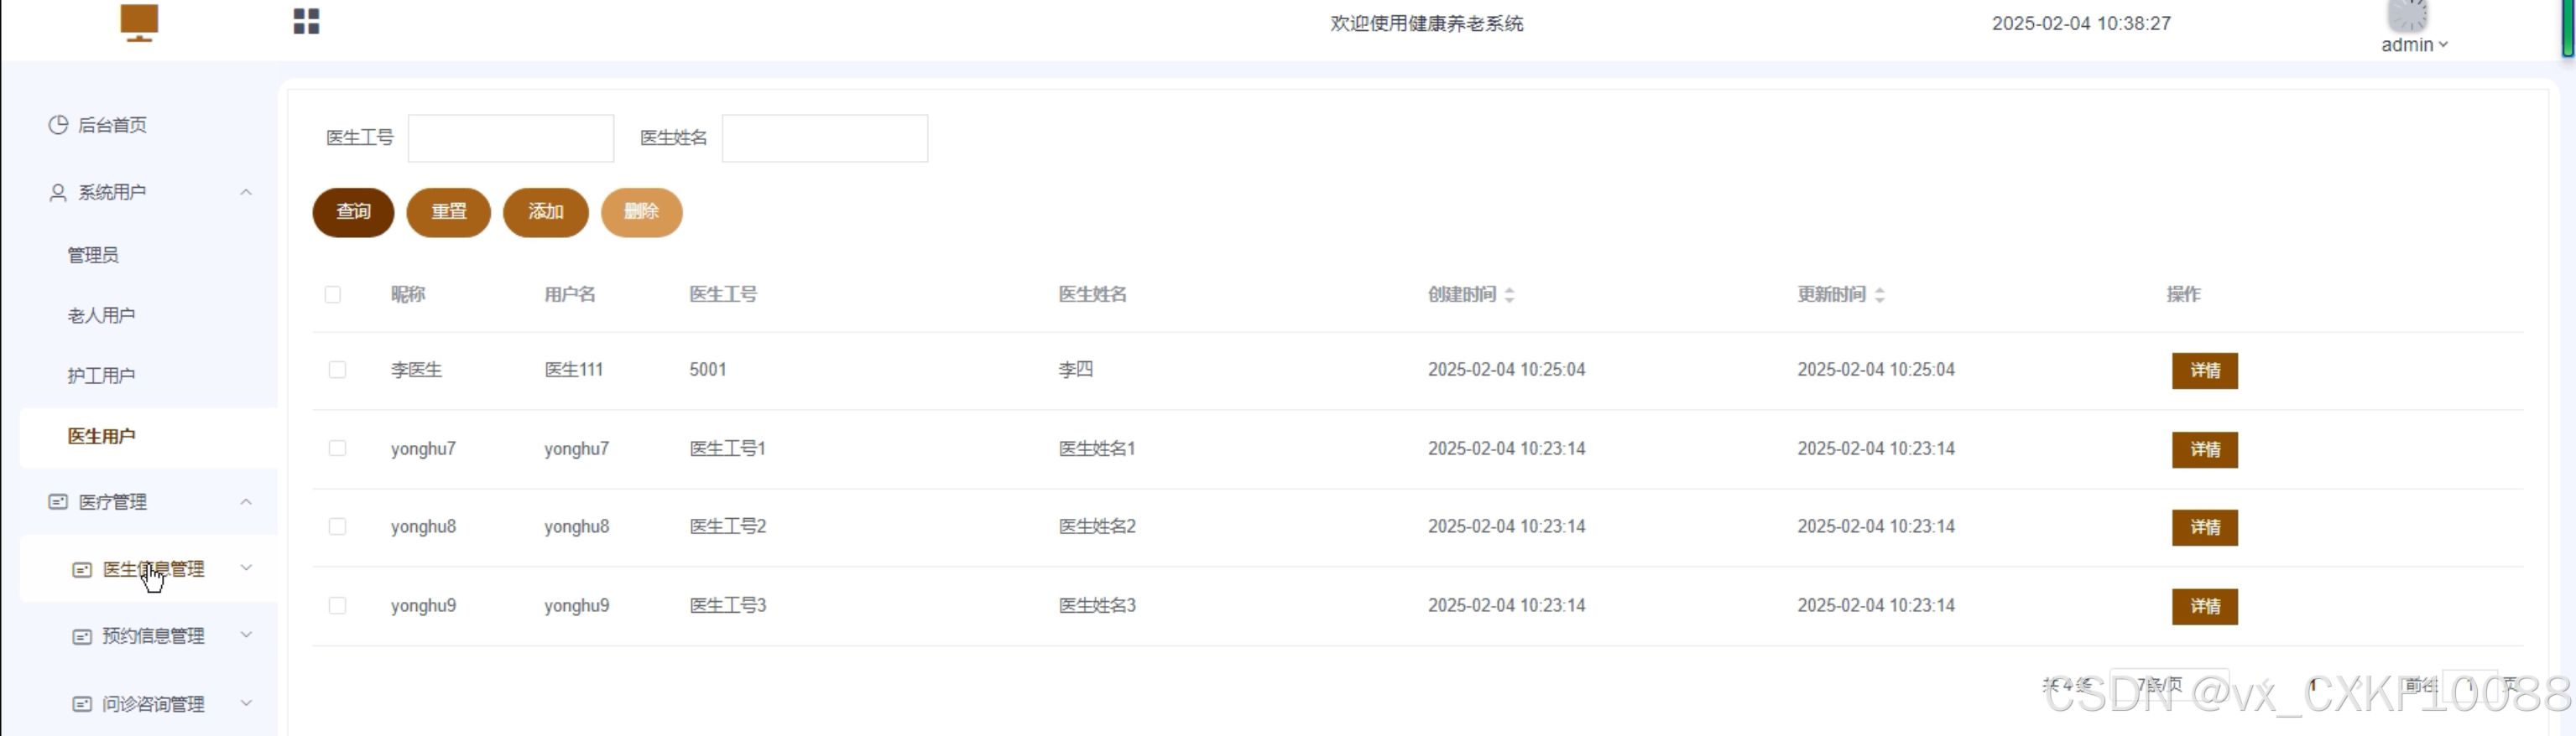This screenshot has width=2576, height=736.
Task: Expand the 预约信息管理 chevron
Action: pyautogui.click(x=246, y=635)
